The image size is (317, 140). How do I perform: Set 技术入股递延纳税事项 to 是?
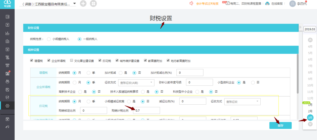(143, 92)
